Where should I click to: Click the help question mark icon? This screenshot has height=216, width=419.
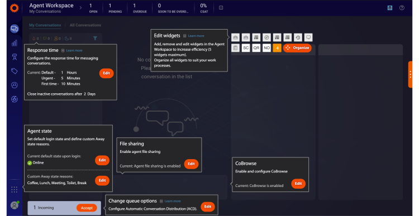coord(402,8)
